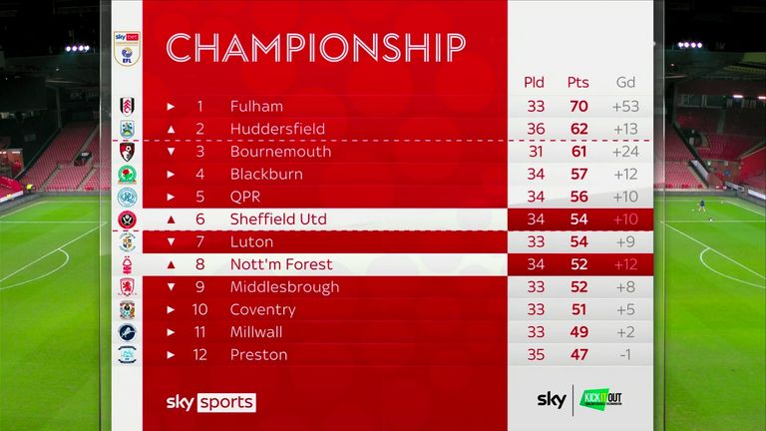The height and width of the screenshot is (431, 766).
Task: Click the Nott'm Forest tree crest
Action: 127,264
